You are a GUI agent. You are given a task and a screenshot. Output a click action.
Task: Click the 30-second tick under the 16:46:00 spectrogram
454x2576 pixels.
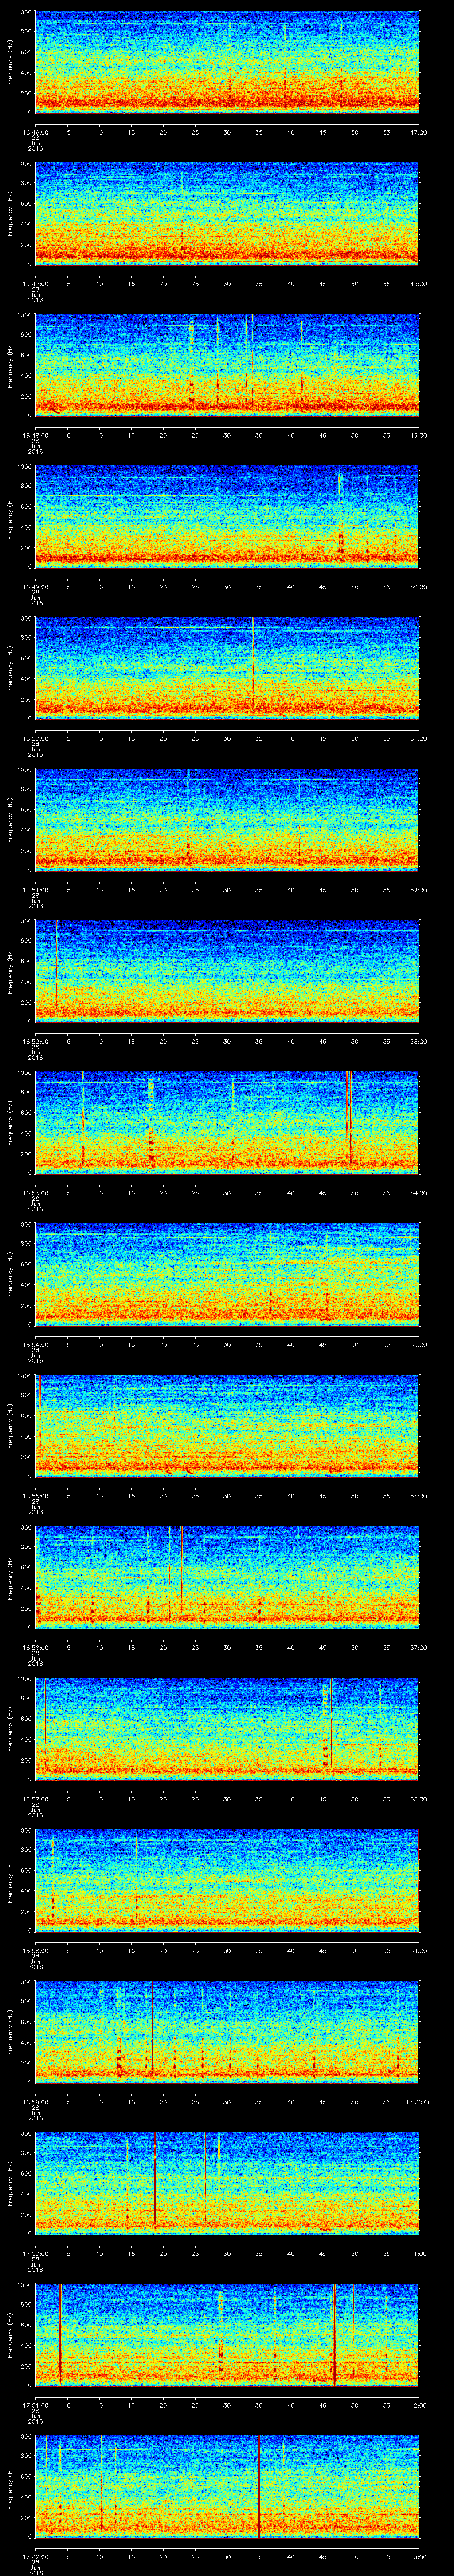click(x=227, y=132)
